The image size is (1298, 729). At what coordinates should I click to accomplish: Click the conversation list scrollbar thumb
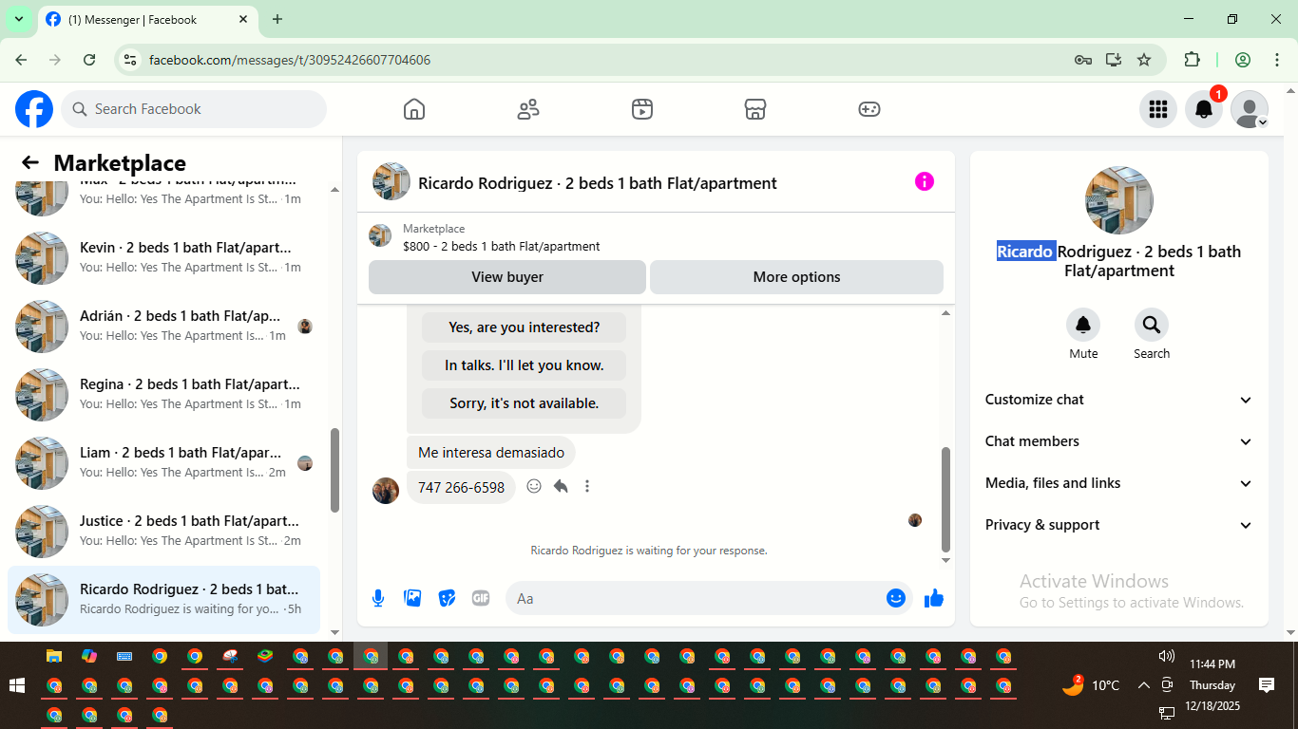[x=334, y=470]
